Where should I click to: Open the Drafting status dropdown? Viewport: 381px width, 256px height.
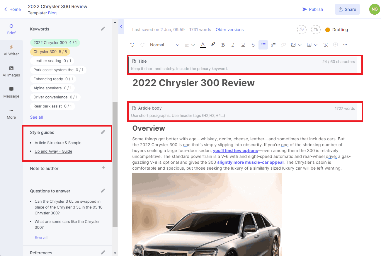pos(336,30)
